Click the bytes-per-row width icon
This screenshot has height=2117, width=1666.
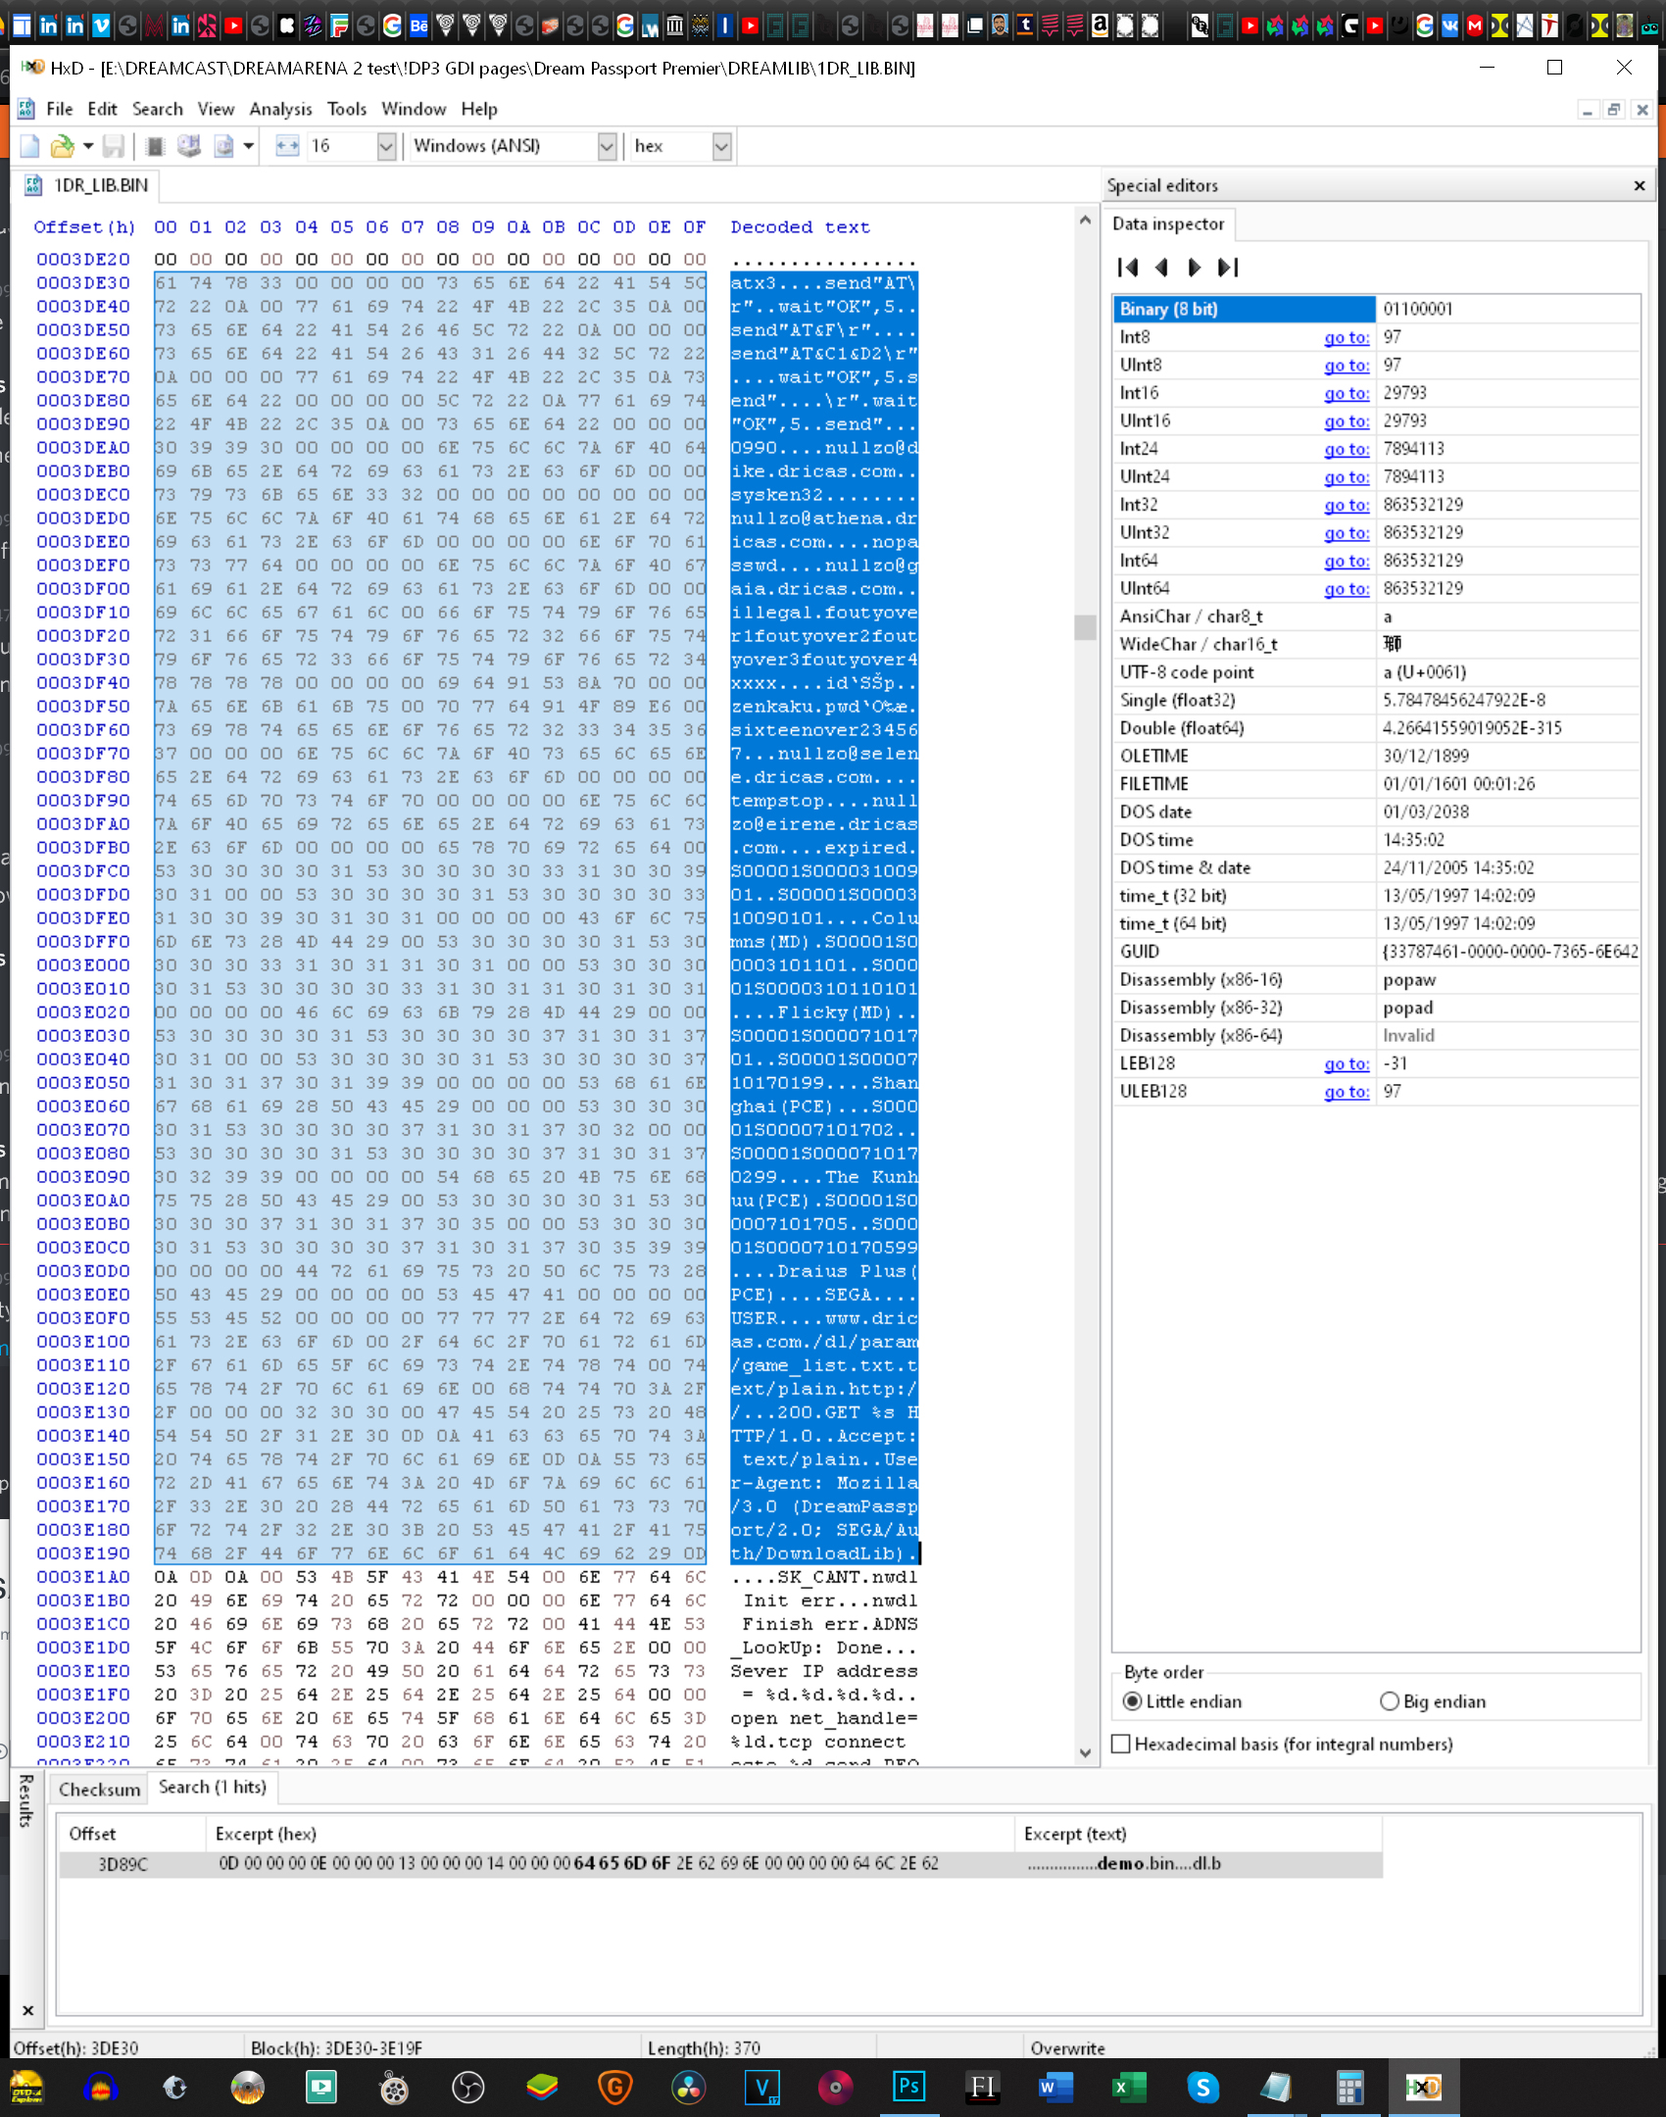[287, 146]
